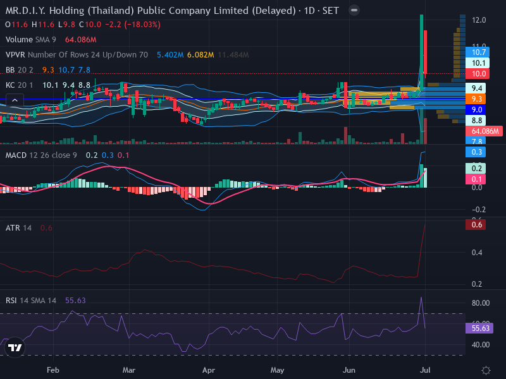Click the Mar label on time axis

coord(129,370)
